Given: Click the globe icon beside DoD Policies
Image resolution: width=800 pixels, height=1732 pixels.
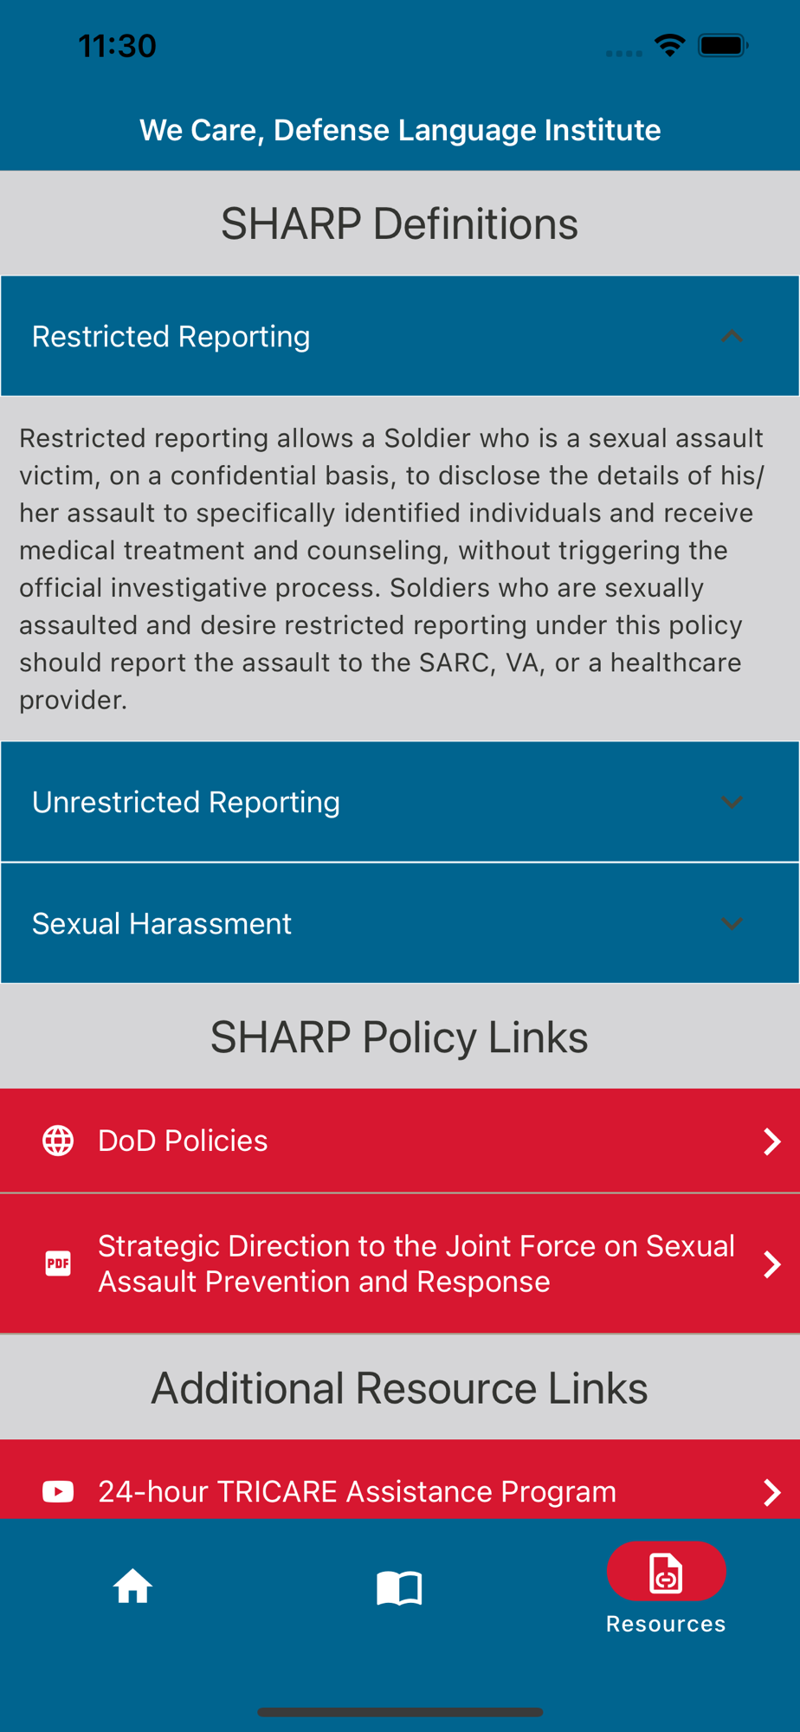Looking at the screenshot, I should tap(58, 1141).
